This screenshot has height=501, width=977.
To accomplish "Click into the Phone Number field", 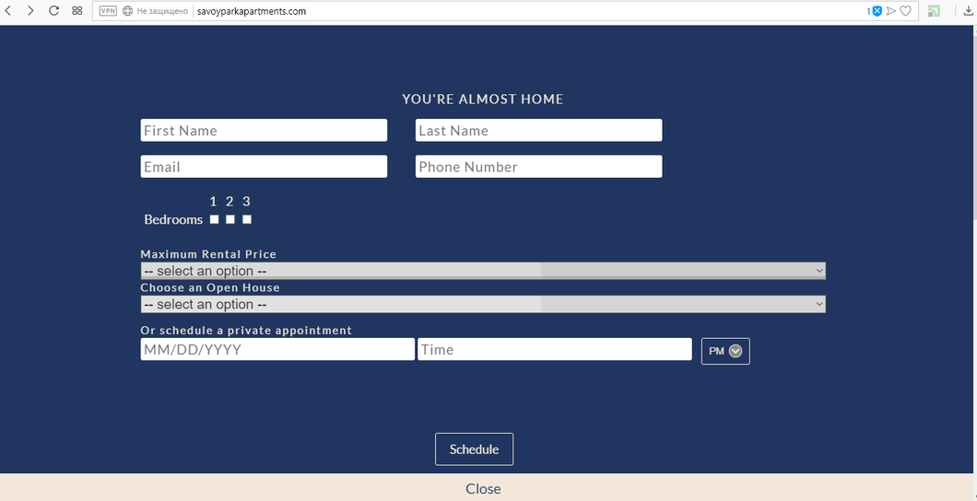I will (538, 167).
